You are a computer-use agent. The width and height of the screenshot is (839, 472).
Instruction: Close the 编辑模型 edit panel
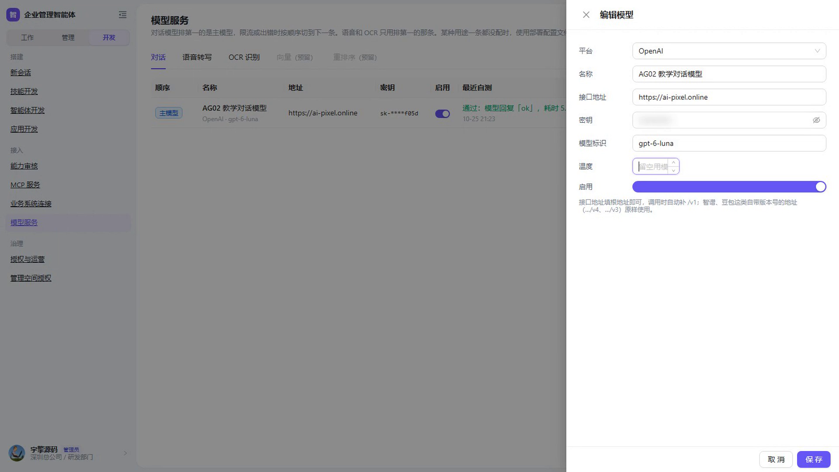(586, 15)
